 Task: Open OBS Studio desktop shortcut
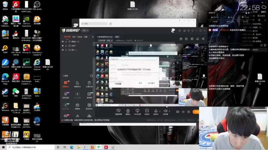37,6
